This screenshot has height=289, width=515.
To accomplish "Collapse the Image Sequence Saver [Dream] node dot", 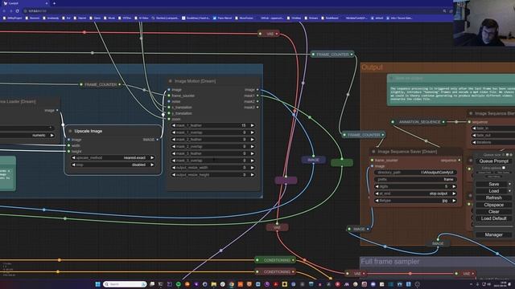I will point(373,152).
